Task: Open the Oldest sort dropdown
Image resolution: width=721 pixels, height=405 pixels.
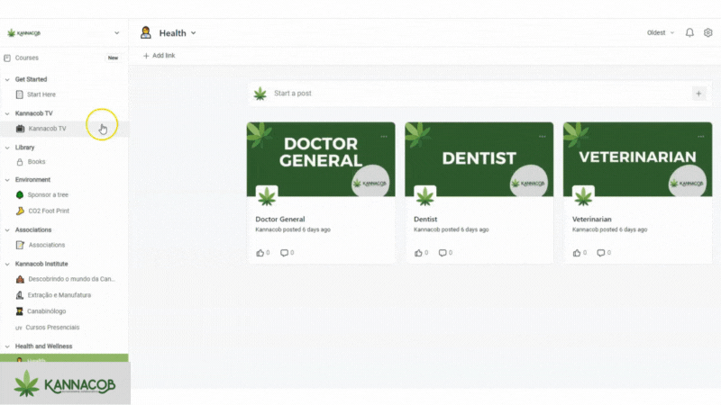Action: [x=661, y=32]
